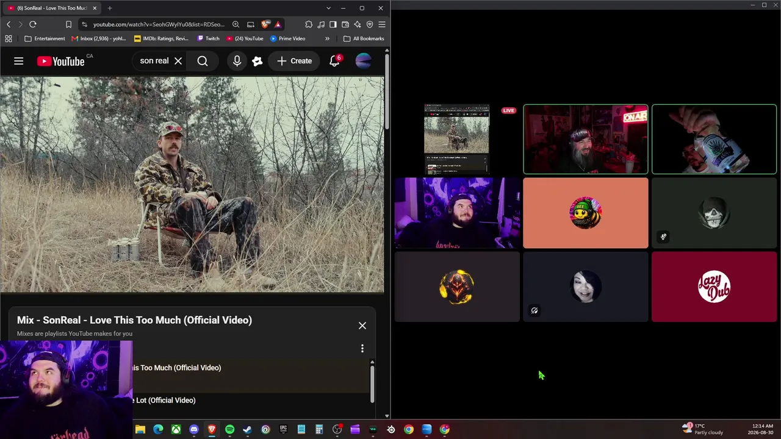Open the Prime Video bookmark
The image size is (781, 439).
[287, 38]
